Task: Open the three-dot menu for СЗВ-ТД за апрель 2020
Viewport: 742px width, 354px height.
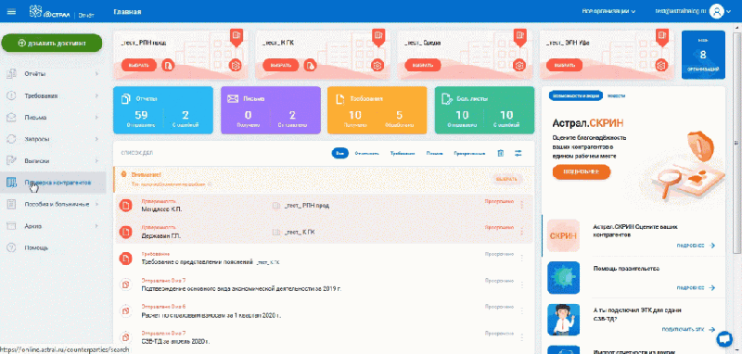Action: point(522,337)
